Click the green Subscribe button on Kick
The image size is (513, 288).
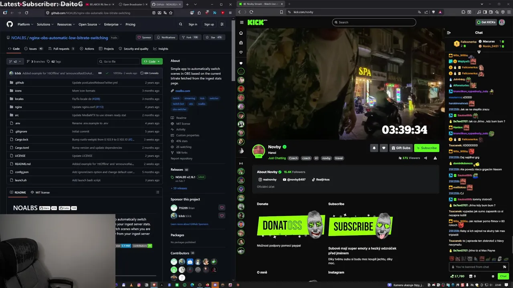point(427,148)
